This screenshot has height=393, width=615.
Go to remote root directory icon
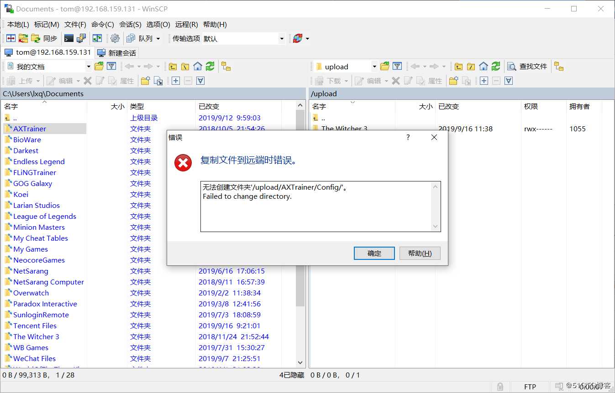(471, 67)
